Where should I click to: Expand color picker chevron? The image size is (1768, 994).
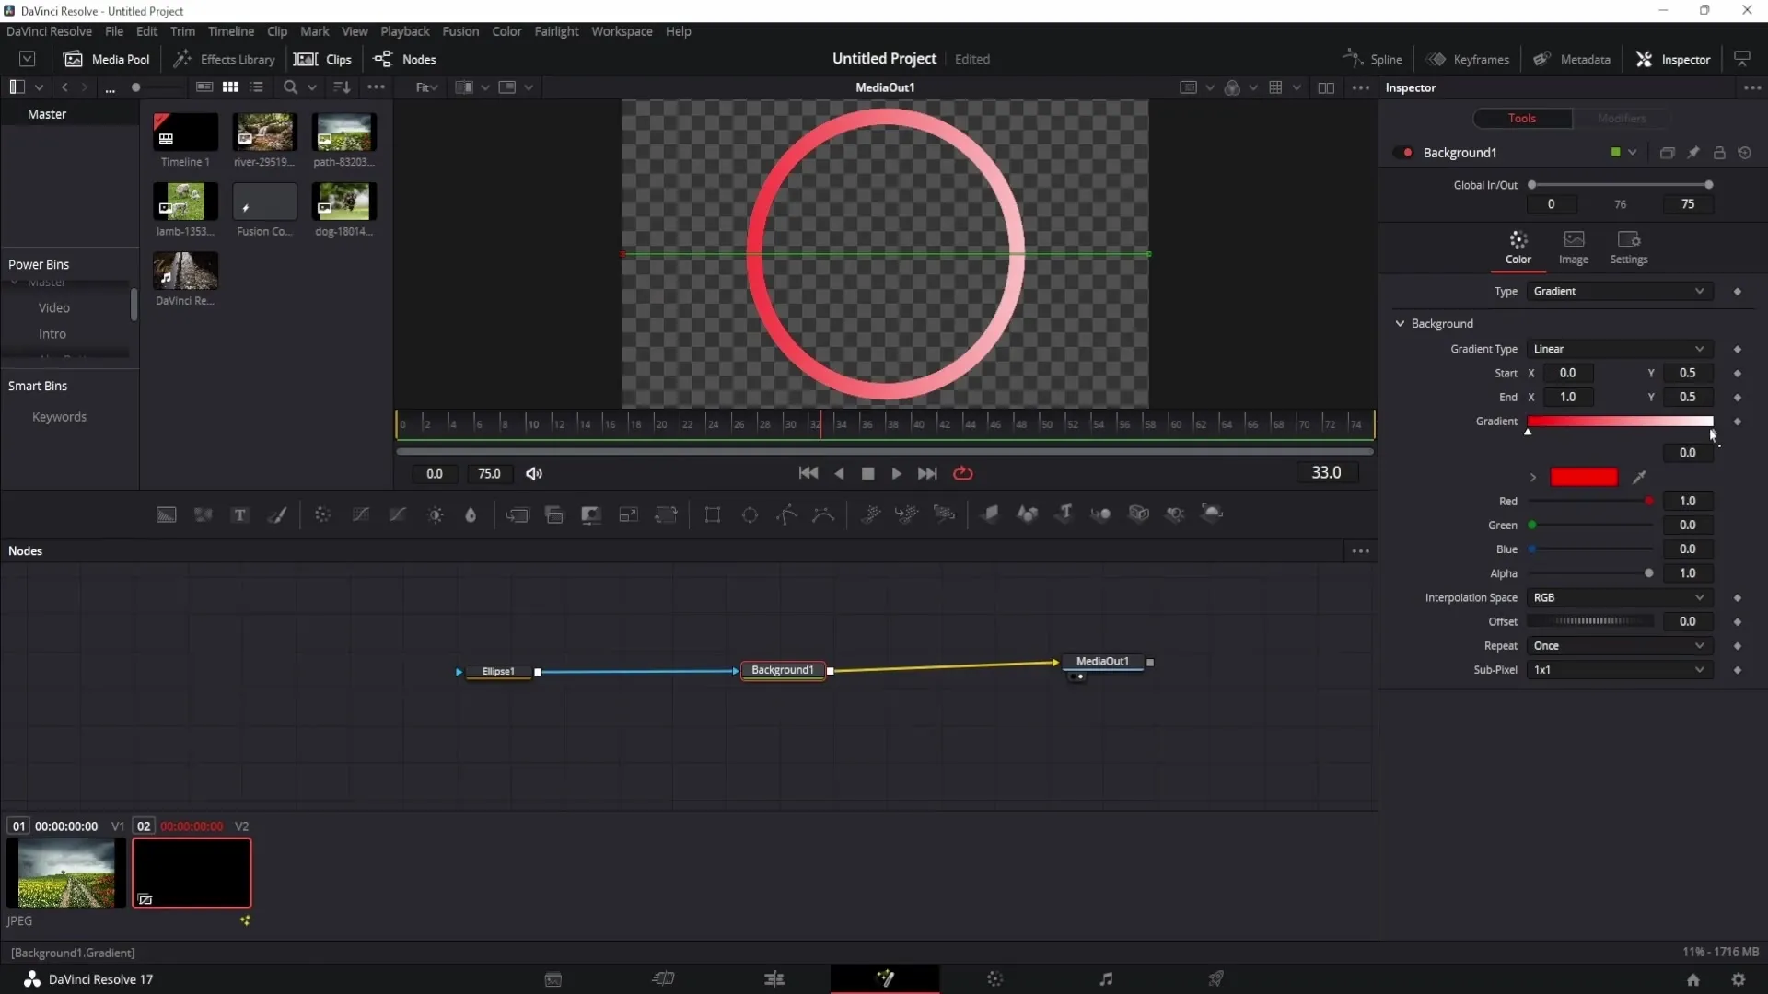click(1533, 477)
